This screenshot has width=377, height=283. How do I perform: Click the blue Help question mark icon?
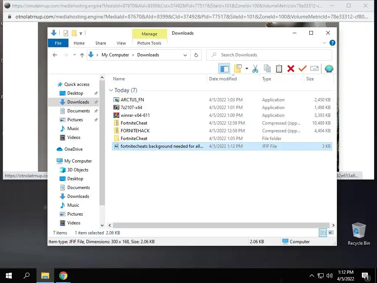pyautogui.click(x=332, y=43)
